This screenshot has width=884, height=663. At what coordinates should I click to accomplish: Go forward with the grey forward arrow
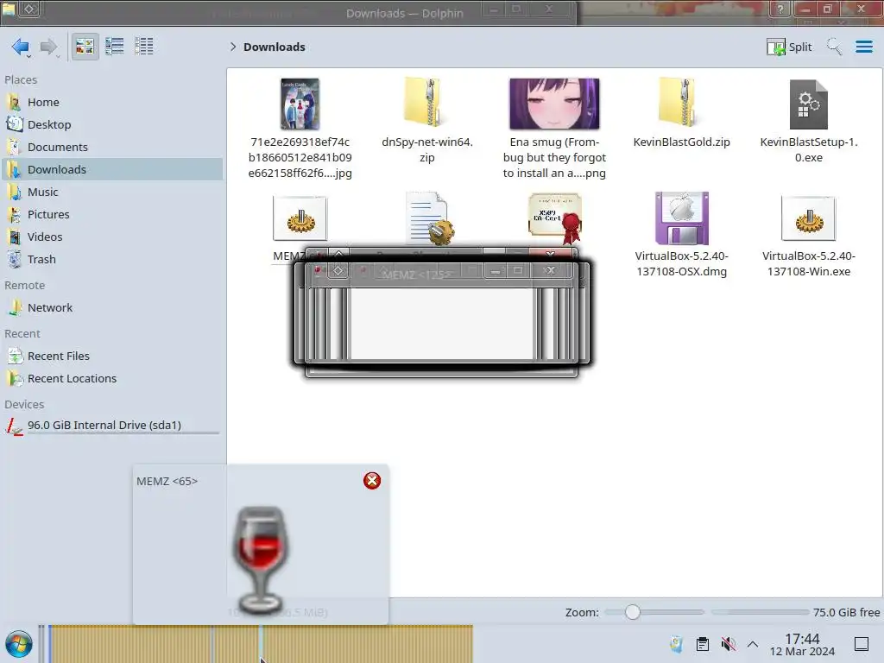[48, 47]
